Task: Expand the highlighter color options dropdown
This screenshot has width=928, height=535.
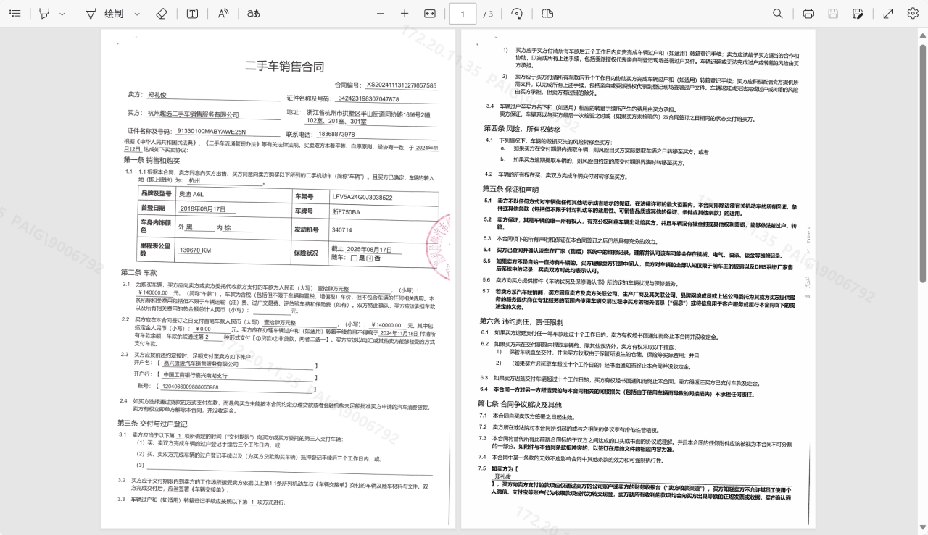Action: tap(62, 14)
